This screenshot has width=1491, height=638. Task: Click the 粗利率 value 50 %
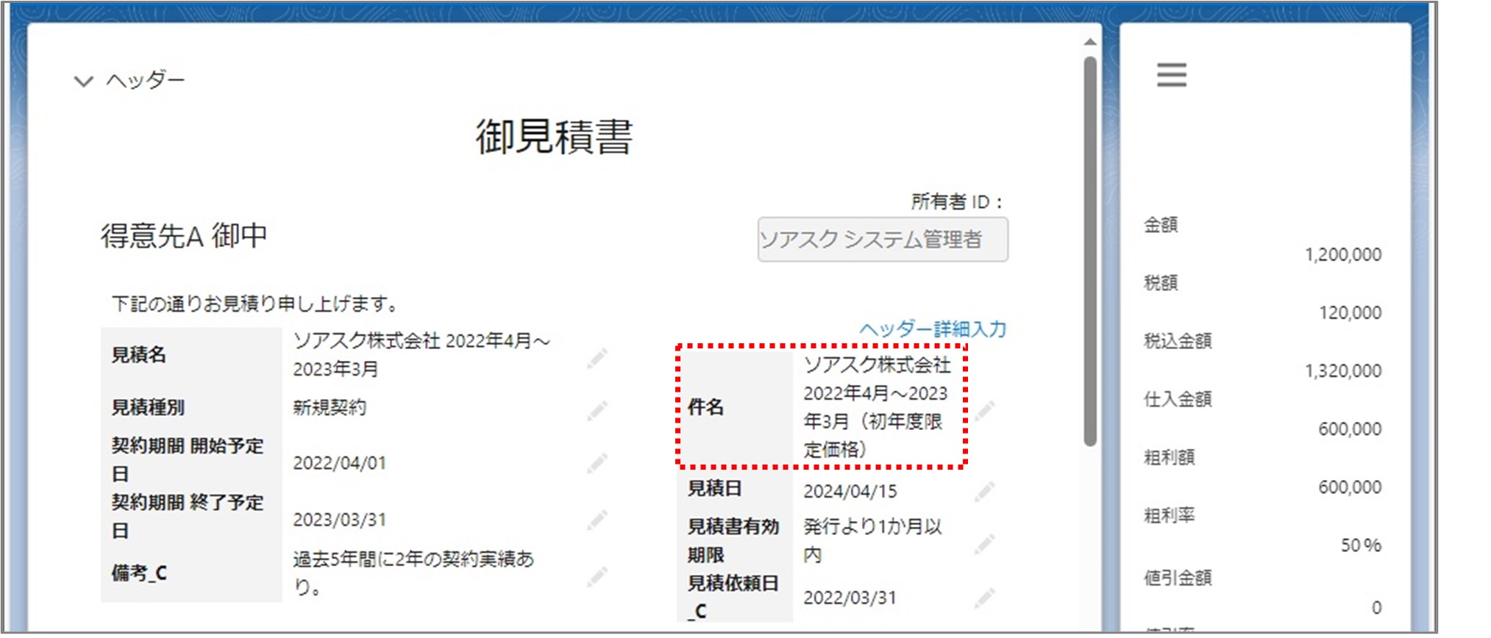pos(1361,545)
